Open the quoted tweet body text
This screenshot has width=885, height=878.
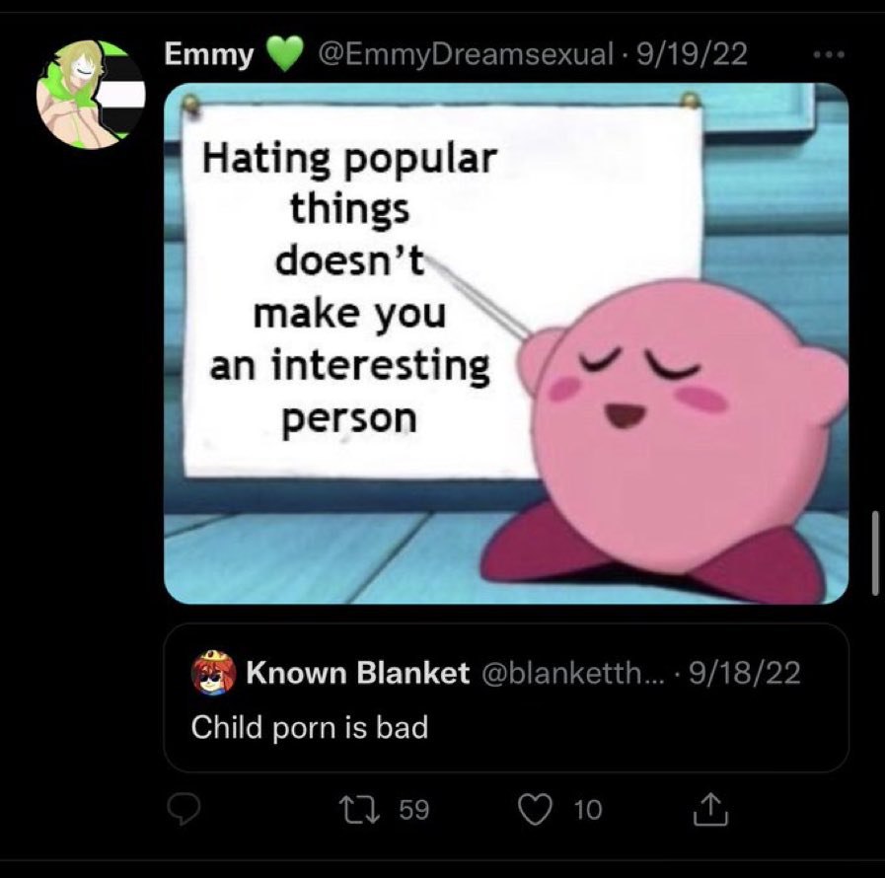(x=309, y=727)
